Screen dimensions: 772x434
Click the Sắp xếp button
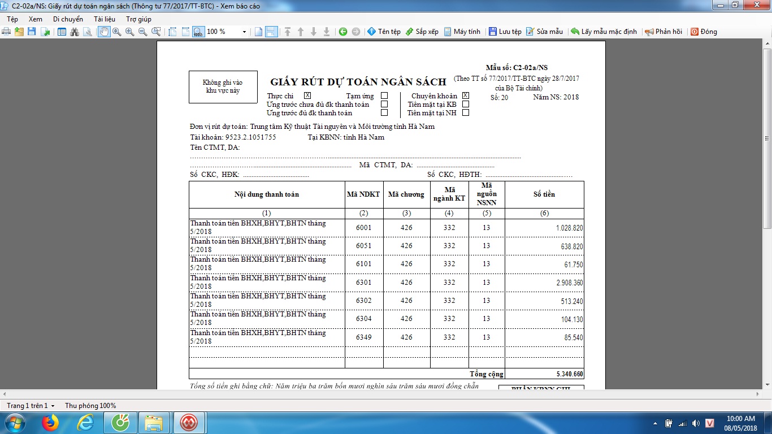click(x=422, y=32)
